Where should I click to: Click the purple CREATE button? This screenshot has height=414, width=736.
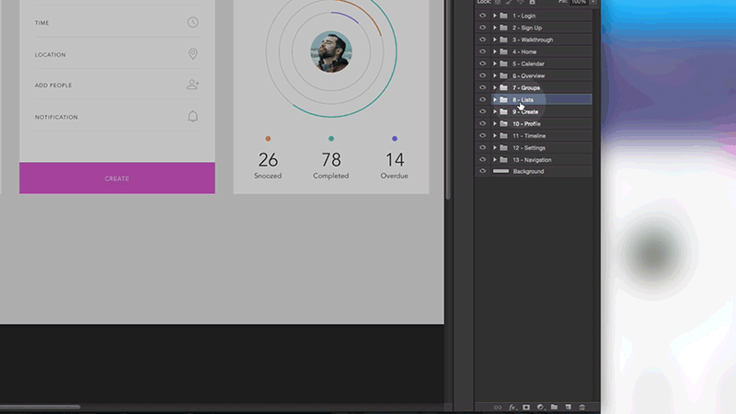pos(117,178)
